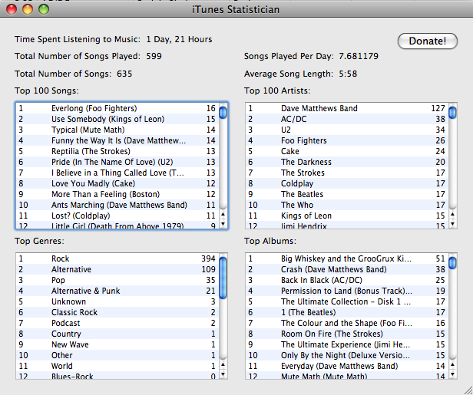Click up arrow of Top Genres scrollbar
The width and height of the screenshot is (473, 395).
pyautogui.click(x=223, y=365)
